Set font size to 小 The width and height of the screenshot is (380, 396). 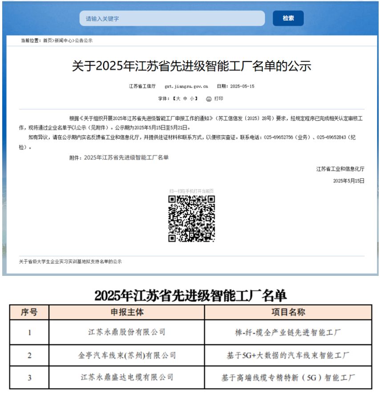click(x=192, y=98)
